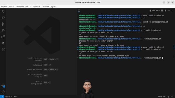This screenshot has height=98, width=175.
Task: Click 'Mostrar configuración' shortcut hint
Action: (x=36, y=82)
